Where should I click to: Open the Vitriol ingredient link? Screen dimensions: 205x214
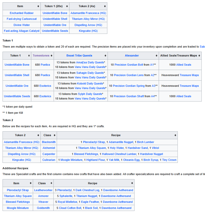tap(155, 148)
